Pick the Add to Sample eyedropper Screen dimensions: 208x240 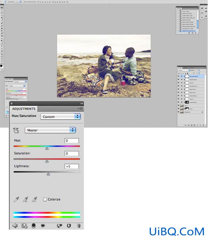[x=25, y=199]
